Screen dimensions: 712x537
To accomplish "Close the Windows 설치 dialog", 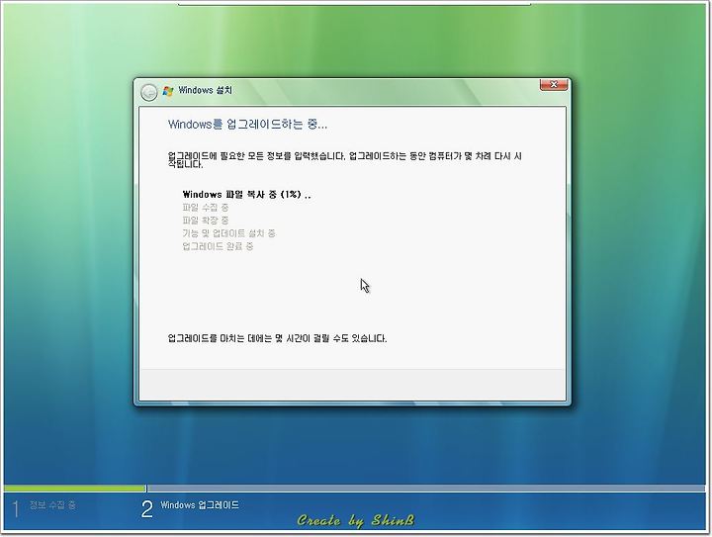I will pos(554,85).
